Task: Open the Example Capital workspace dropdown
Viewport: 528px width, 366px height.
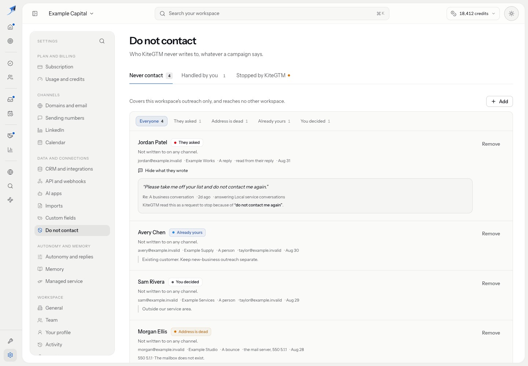Action: [71, 14]
